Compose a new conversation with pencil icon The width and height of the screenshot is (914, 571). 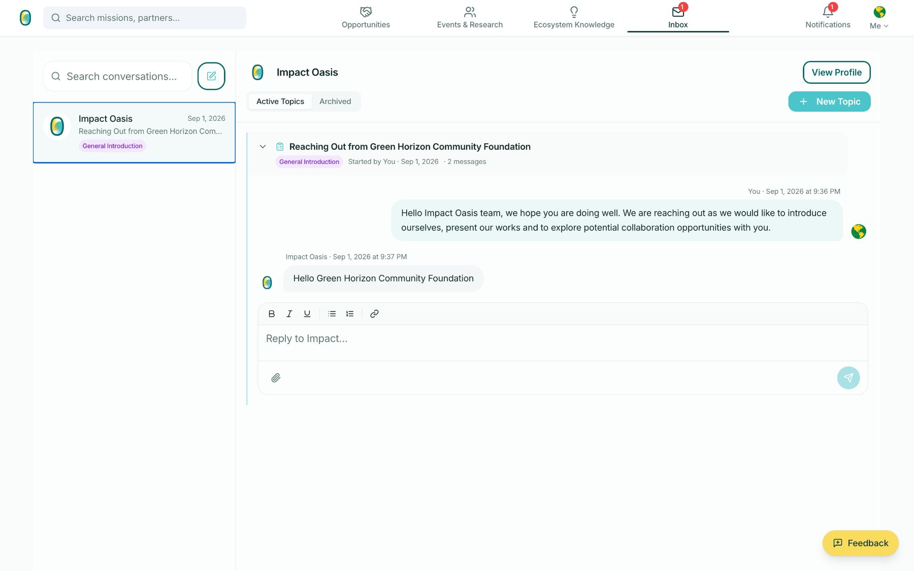[211, 76]
